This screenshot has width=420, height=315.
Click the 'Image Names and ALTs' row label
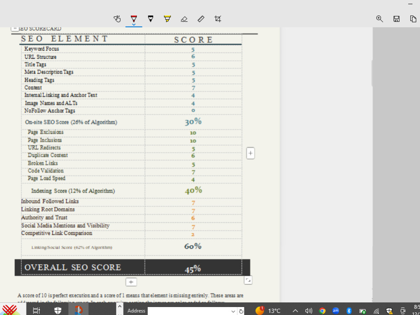point(51,103)
